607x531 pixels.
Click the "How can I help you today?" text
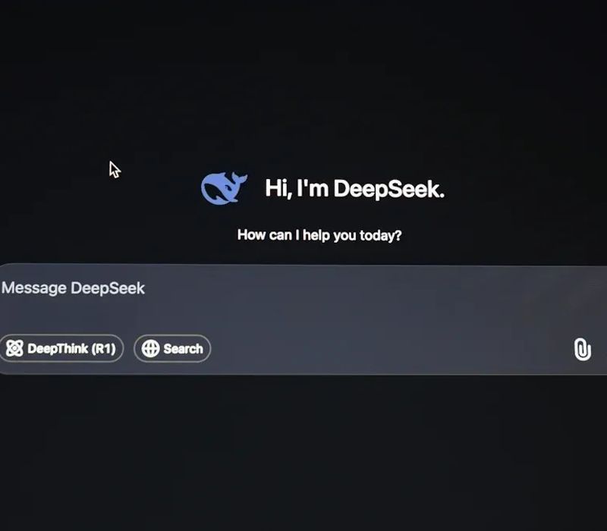coord(319,235)
